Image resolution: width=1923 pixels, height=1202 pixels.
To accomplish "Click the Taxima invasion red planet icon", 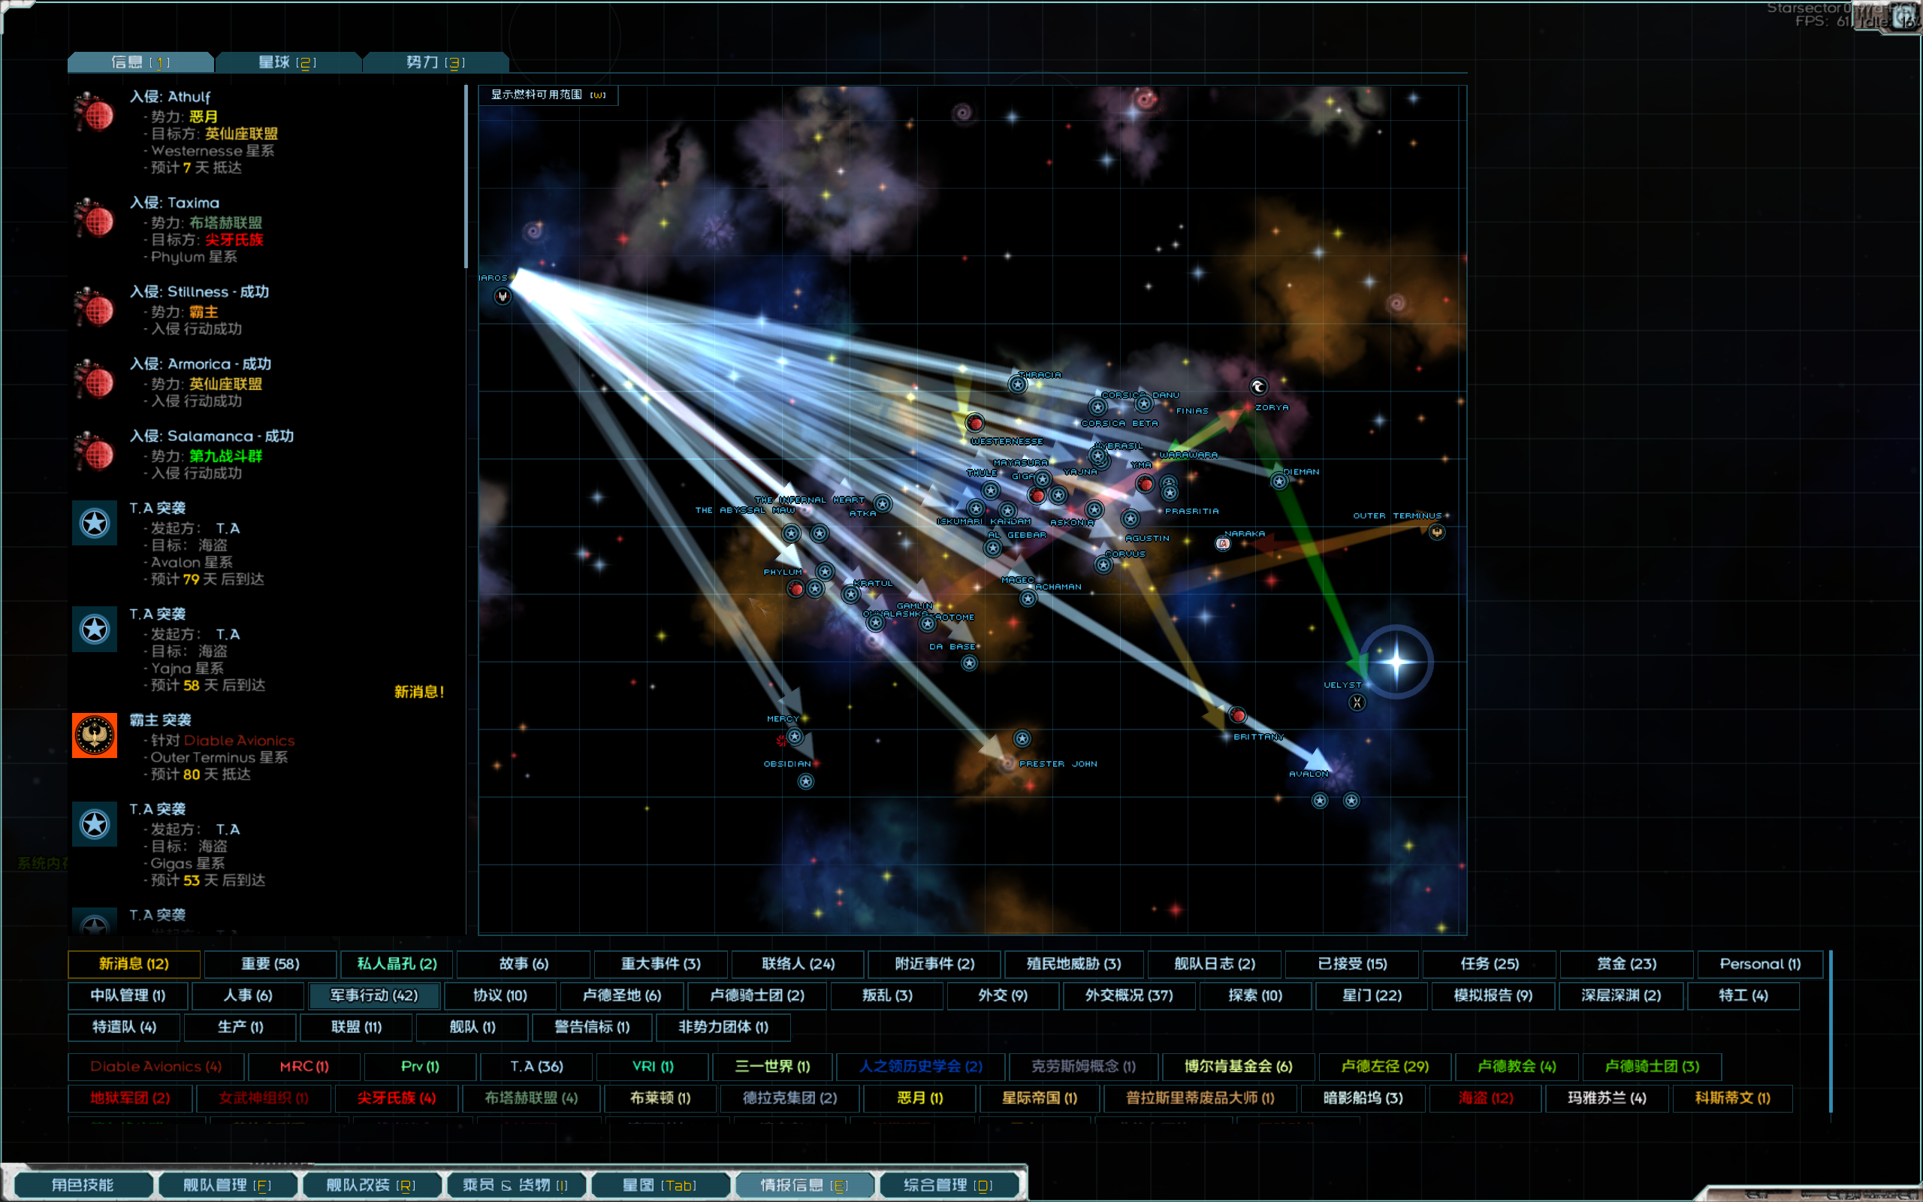I will pyautogui.click(x=95, y=219).
